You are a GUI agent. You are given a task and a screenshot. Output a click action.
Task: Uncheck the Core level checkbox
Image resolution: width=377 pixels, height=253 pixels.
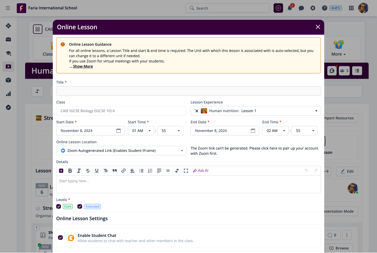tap(59, 206)
